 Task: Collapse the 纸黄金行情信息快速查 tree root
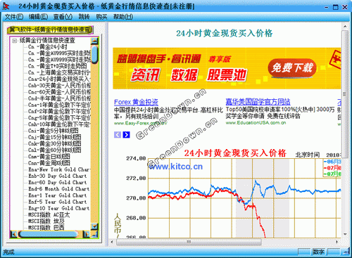[x=15, y=41]
